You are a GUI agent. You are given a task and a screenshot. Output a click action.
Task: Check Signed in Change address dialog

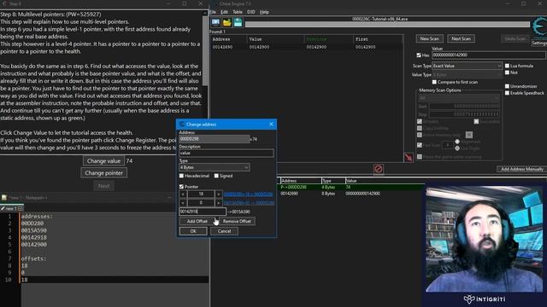[216, 176]
